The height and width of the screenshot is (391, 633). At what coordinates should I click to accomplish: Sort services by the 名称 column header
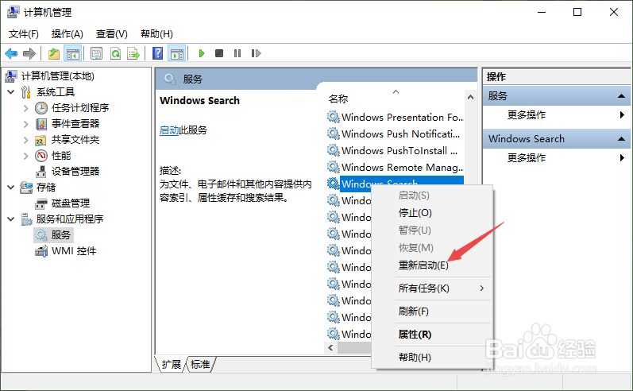[338, 99]
